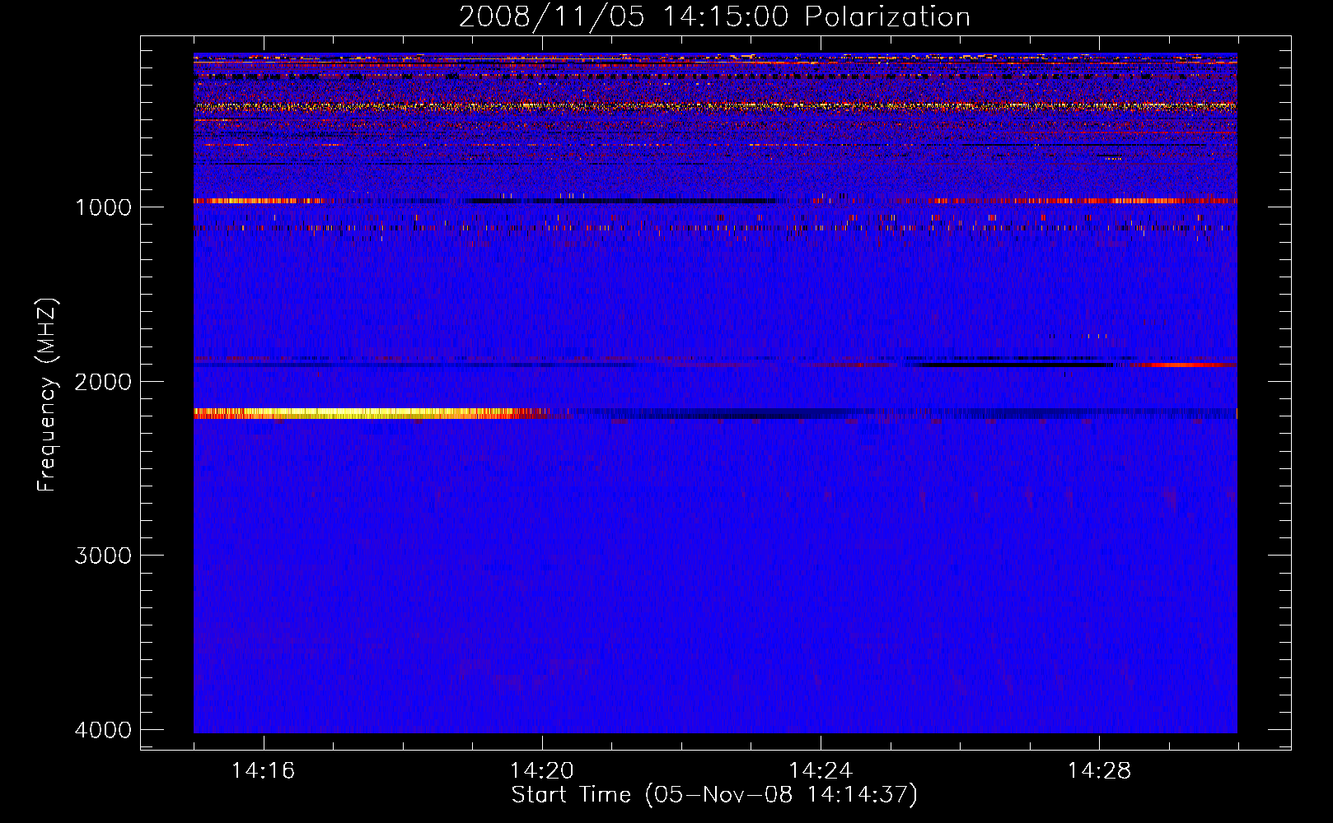Click the 14:16 time tick label
This screenshot has width=1333, height=823.
coord(263,771)
